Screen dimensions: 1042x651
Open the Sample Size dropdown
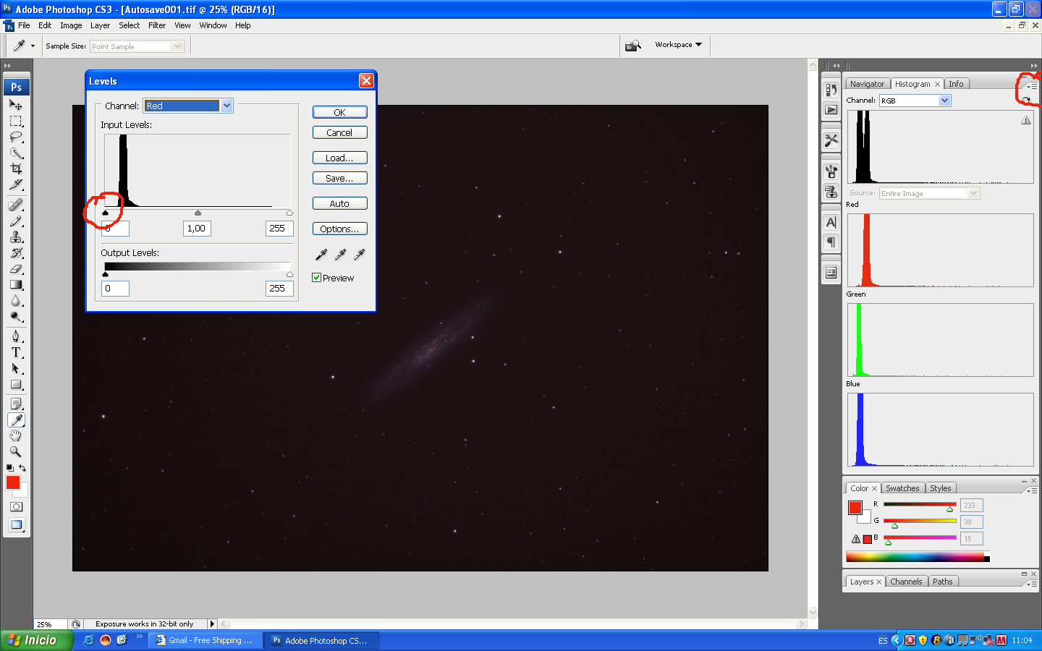[x=177, y=46]
